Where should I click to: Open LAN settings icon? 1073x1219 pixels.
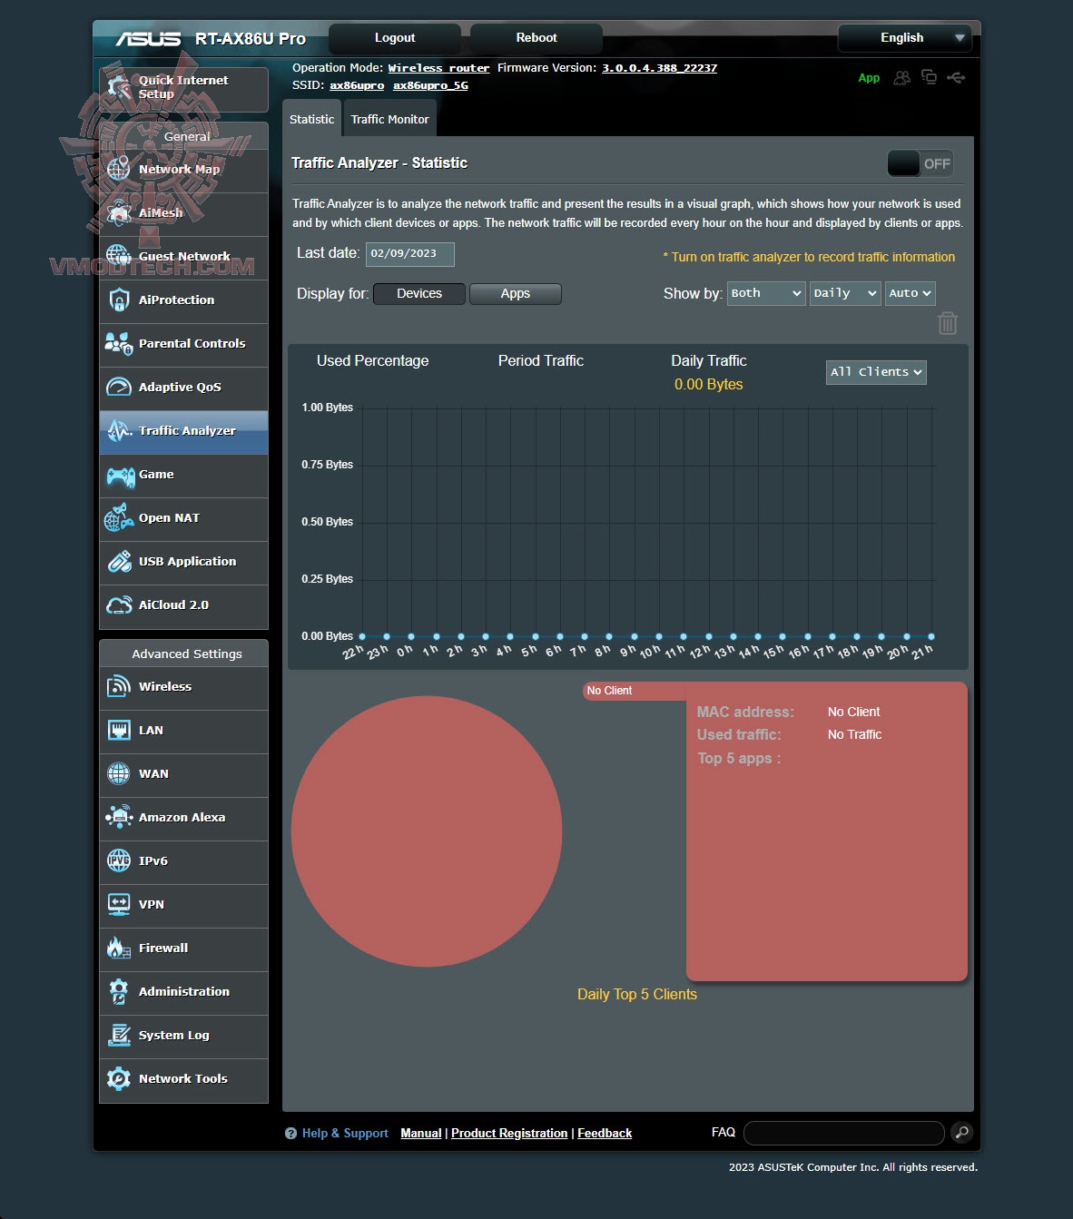119,730
